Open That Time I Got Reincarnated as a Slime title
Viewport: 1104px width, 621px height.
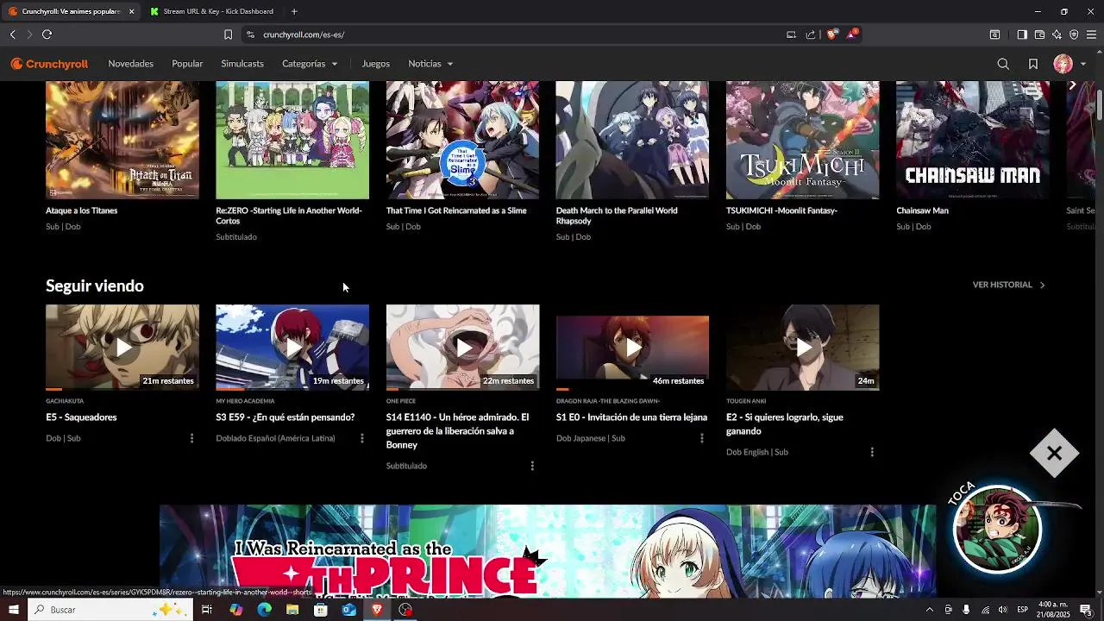(456, 210)
